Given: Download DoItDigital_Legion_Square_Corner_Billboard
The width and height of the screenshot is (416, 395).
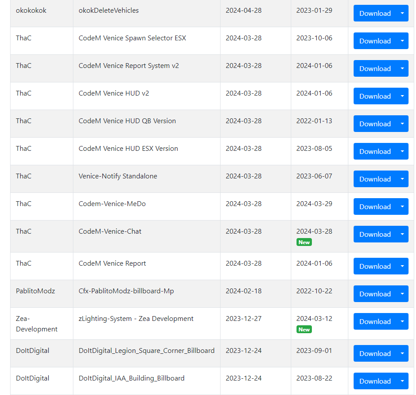Looking at the screenshot, I should coord(375,353).
